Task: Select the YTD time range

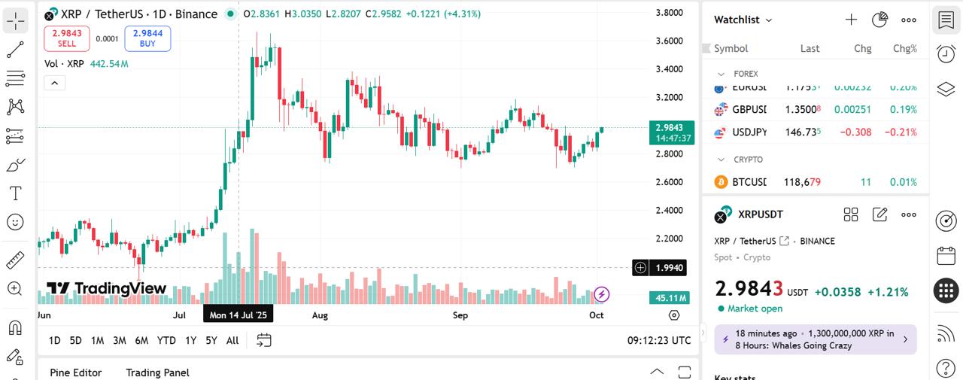Action: click(166, 340)
